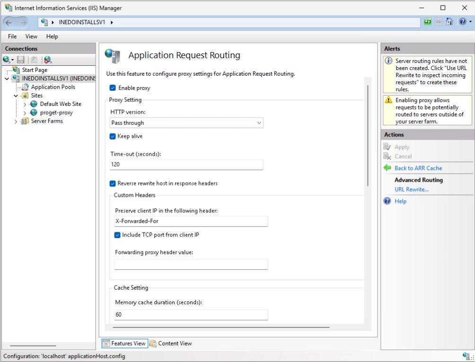This screenshot has height=362, width=475.
Task: Click the INEDOINSTALLSV1 server icon
Action: pos(17,78)
